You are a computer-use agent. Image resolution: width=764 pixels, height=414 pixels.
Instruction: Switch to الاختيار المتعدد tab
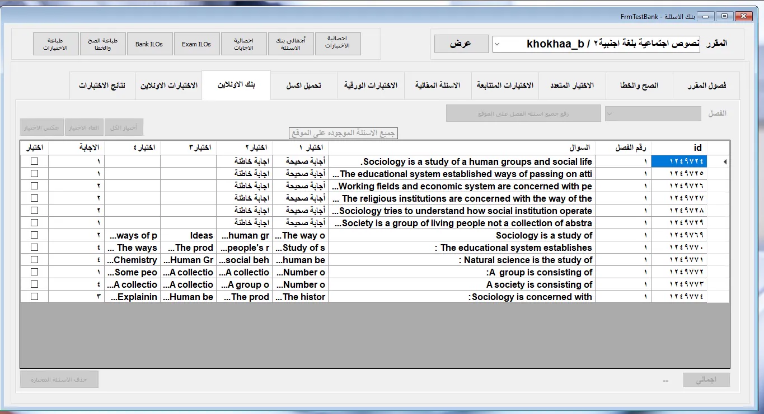point(572,85)
